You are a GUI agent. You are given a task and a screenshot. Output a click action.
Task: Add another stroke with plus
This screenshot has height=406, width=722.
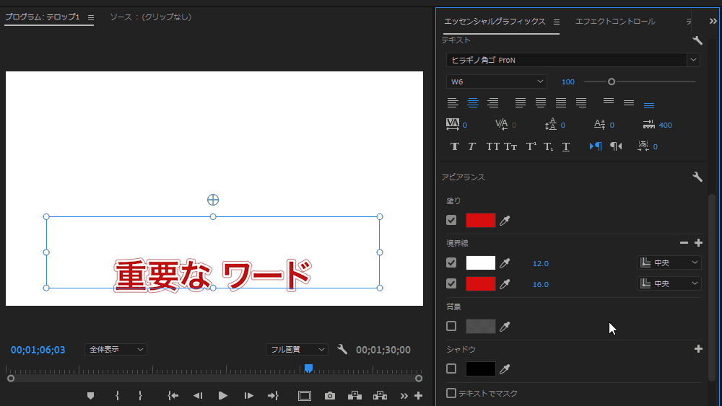[698, 243]
